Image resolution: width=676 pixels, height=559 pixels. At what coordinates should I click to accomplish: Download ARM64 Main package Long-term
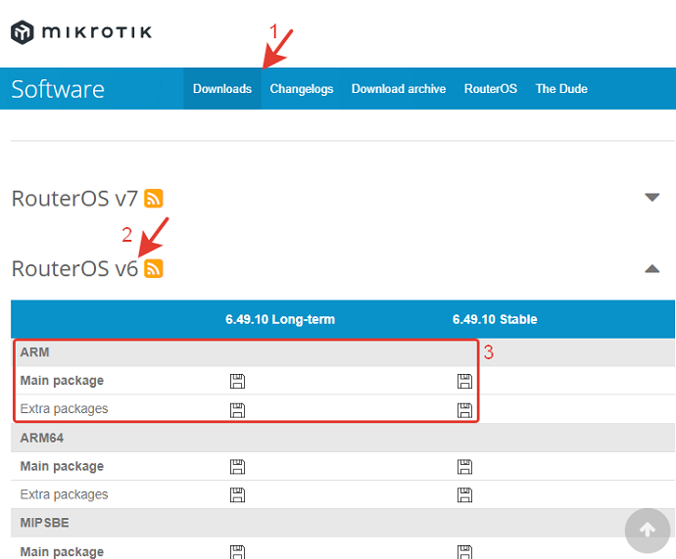click(x=237, y=466)
